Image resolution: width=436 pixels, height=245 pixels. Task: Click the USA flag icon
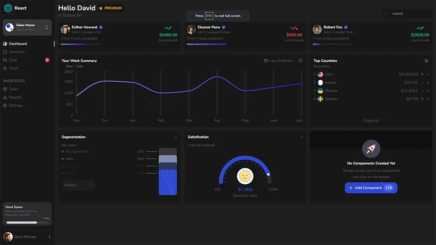pos(320,74)
